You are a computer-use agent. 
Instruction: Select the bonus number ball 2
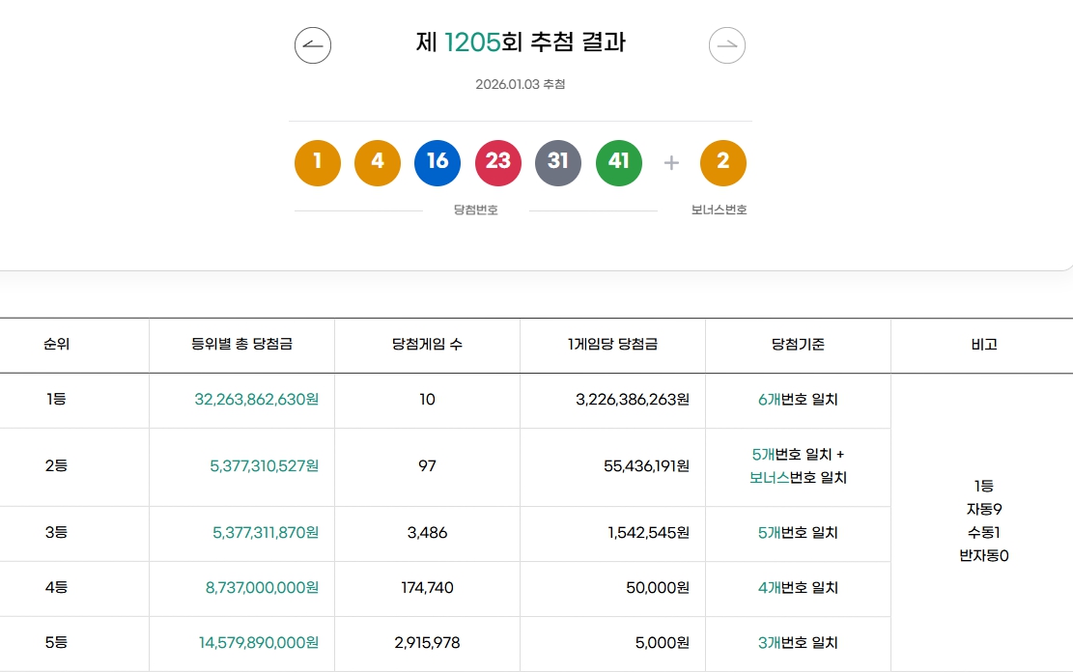723,162
